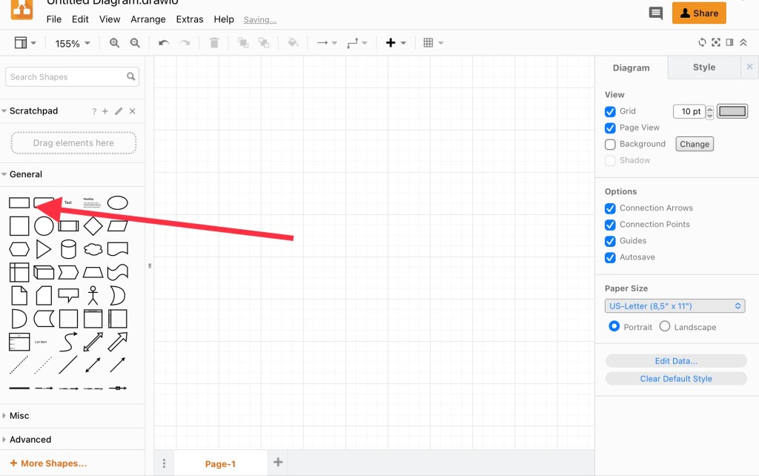Select the ellipse shape in General
The image size is (759, 476).
pyautogui.click(x=117, y=202)
